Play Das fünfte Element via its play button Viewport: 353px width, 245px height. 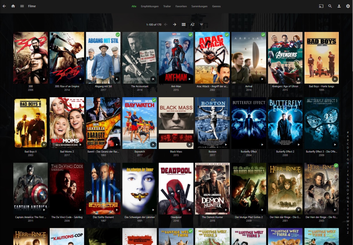point(117,210)
